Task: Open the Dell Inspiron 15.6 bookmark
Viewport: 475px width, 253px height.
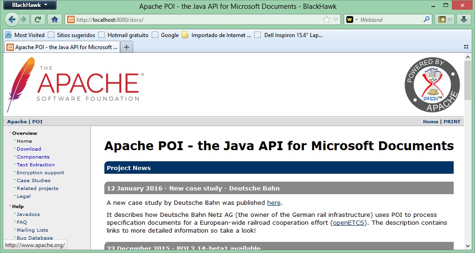Action: tap(289, 35)
